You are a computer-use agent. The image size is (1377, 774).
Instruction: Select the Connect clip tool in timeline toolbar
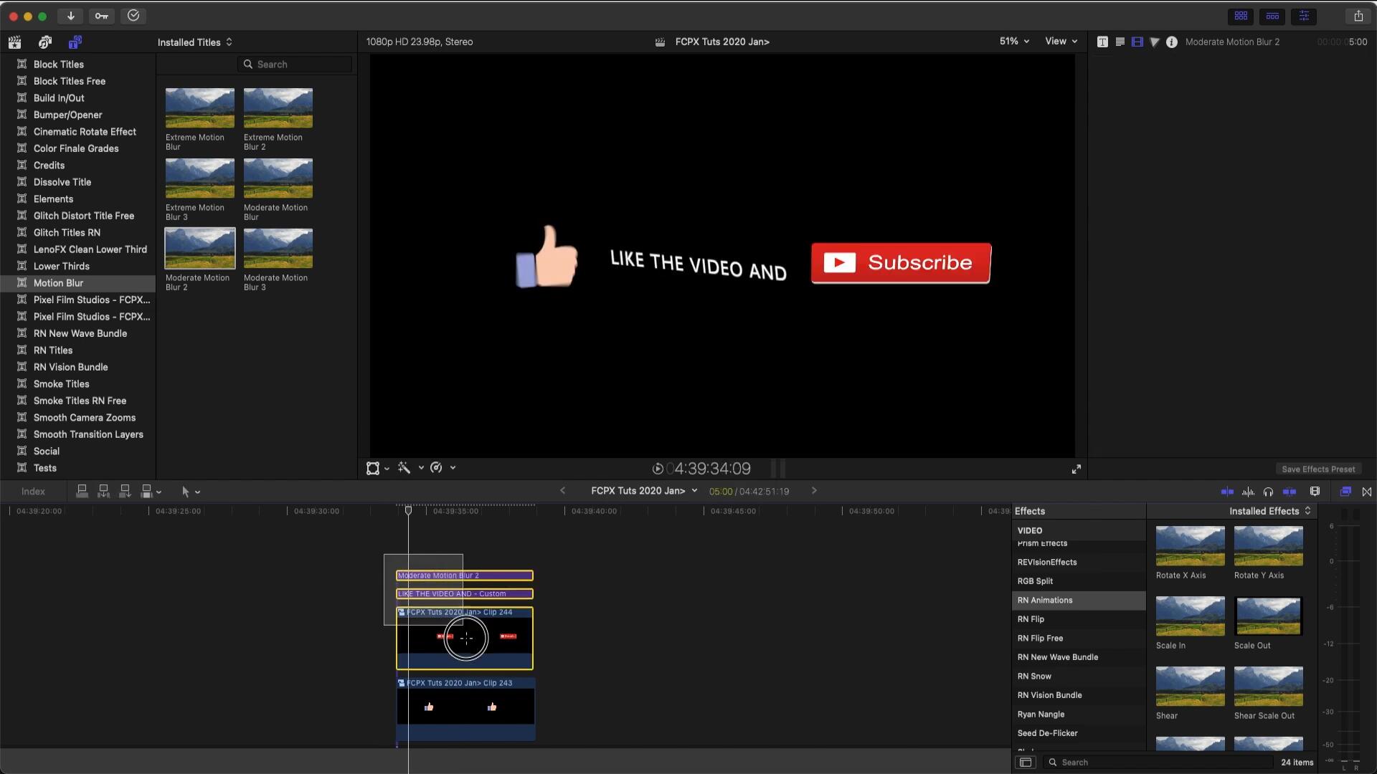coord(82,492)
